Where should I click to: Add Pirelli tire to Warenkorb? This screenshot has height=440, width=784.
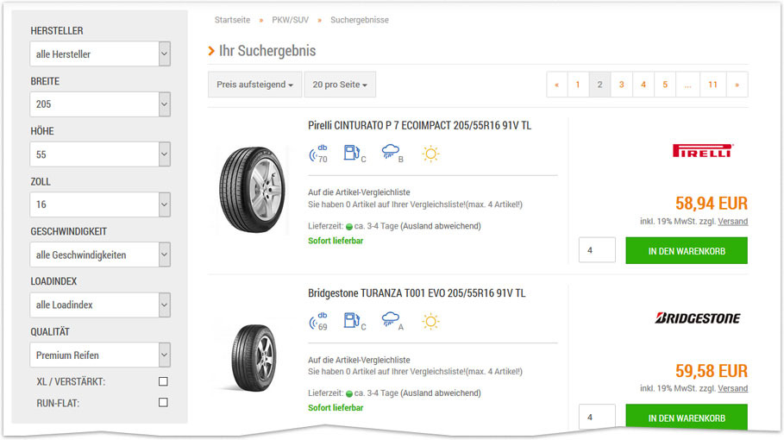pyautogui.click(x=687, y=251)
